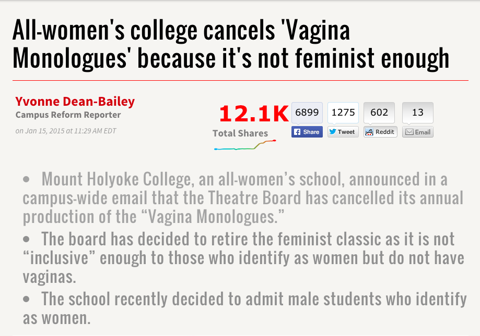Click the Twitter count bubble 1275

tap(343, 113)
